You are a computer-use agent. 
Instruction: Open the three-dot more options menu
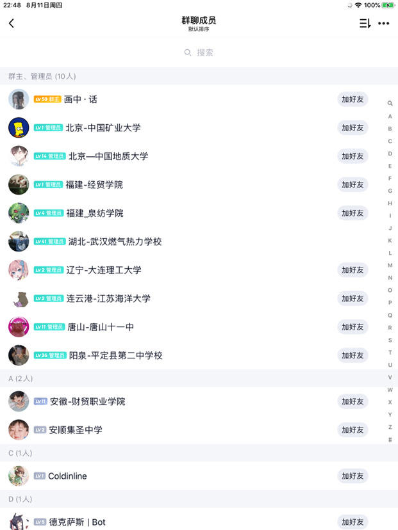point(383,23)
